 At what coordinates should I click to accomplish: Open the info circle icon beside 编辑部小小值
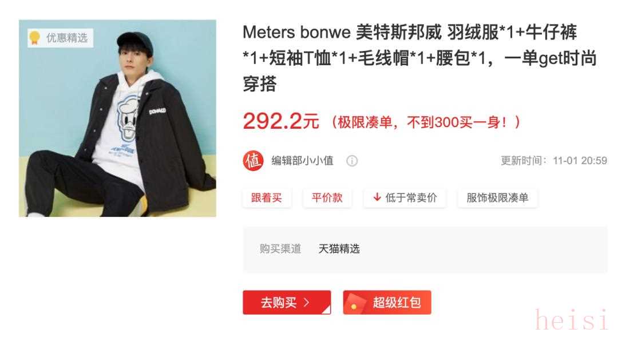[x=352, y=161]
